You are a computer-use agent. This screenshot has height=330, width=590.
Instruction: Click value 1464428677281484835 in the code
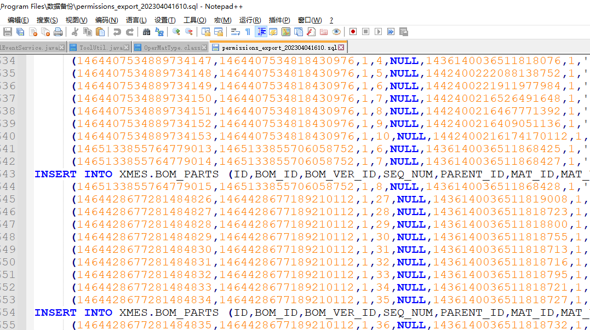(145, 325)
